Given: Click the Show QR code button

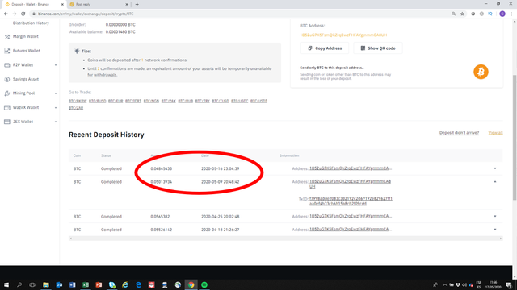Looking at the screenshot, I should coord(378,48).
